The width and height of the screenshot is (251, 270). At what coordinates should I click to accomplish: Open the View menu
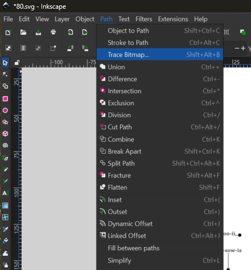click(x=42, y=19)
